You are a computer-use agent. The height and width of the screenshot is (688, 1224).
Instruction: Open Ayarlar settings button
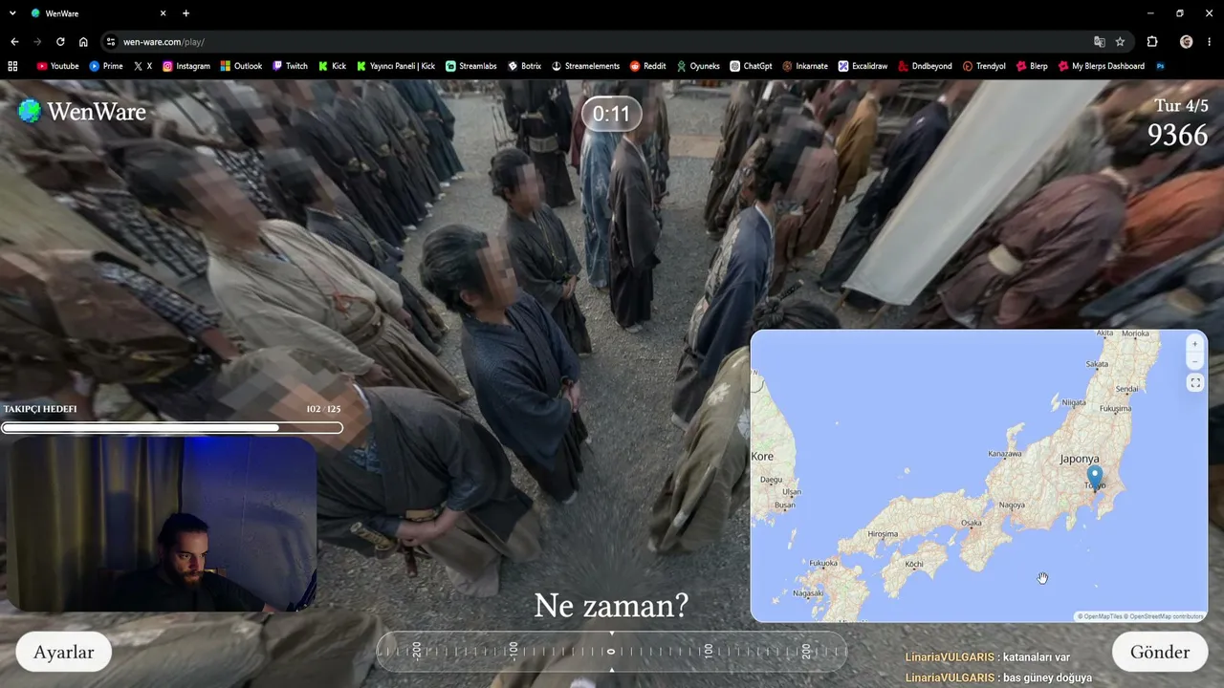[63, 652]
